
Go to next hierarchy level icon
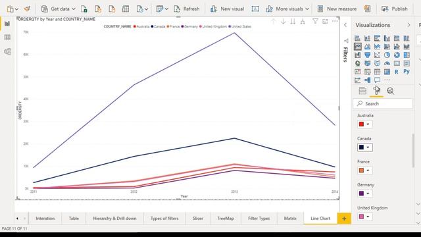(x=293, y=22)
